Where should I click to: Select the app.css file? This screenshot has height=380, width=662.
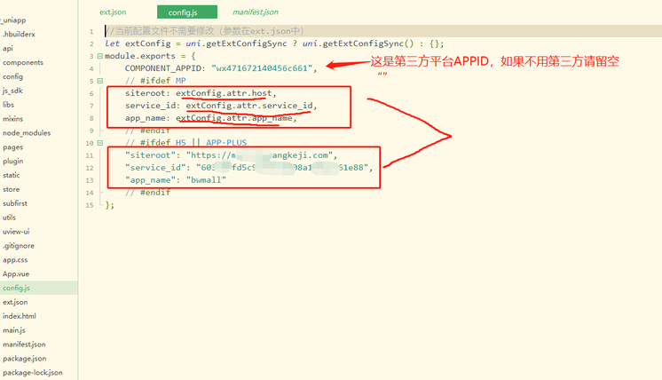15,259
